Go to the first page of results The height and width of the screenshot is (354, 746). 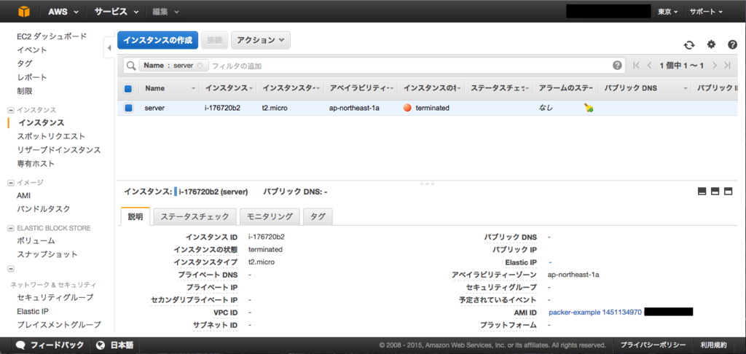[637, 66]
